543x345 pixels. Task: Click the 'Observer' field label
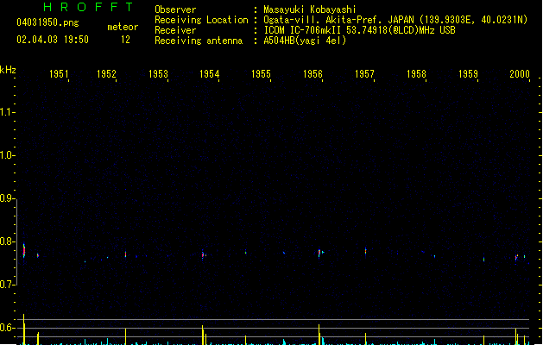(175, 9)
